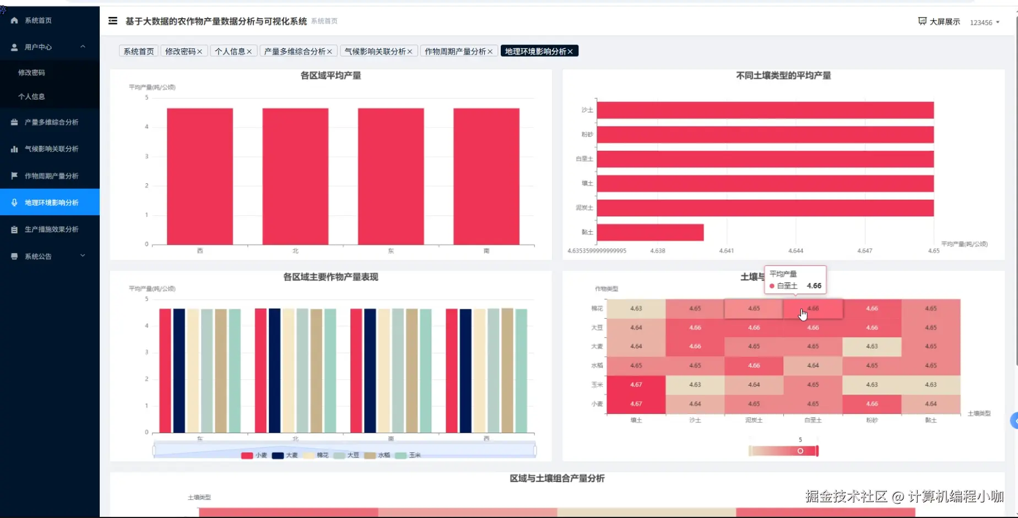
Task: Open 大屏展示 in the top bar
Action: [x=938, y=21]
